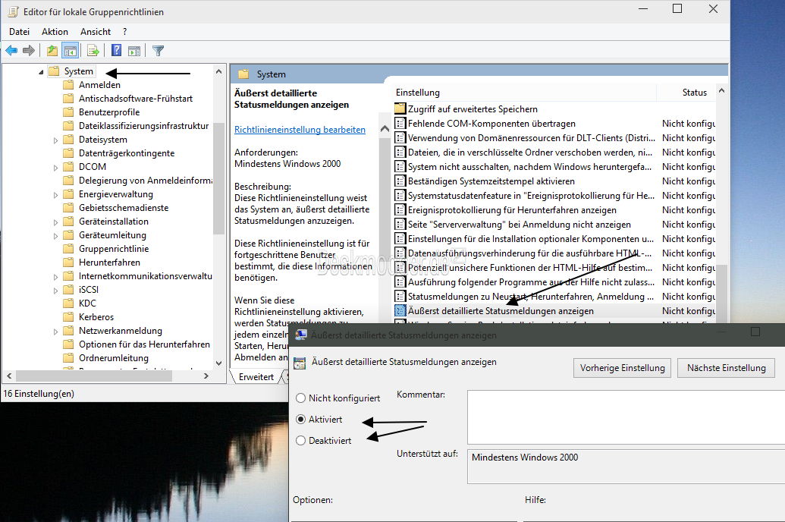Click the policy icon beside the dialog heading
785x522 pixels.
pos(300,363)
